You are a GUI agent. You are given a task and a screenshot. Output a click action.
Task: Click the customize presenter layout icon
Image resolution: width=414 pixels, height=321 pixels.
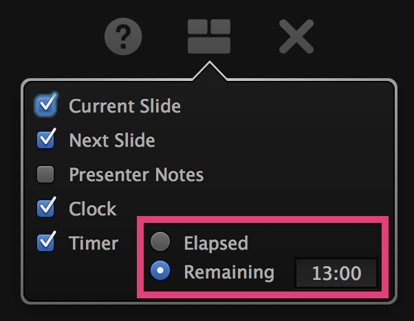(x=209, y=36)
